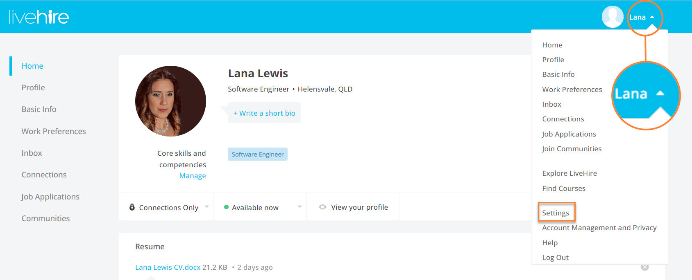Viewport: 692px width, 280px height.
Task: Choose Basic Info in account dropdown menu
Action: (558, 74)
